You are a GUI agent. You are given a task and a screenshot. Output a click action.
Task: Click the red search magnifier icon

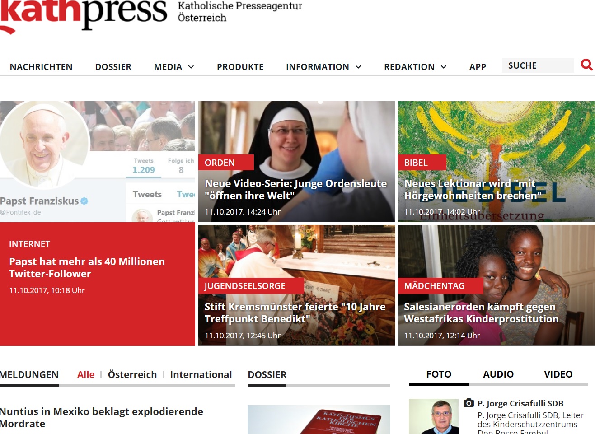coord(586,65)
